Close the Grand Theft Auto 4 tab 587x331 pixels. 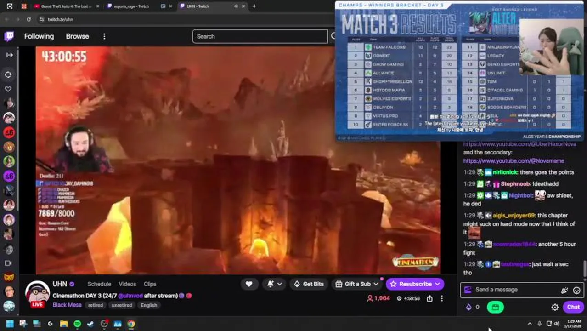[x=97, y=6]
